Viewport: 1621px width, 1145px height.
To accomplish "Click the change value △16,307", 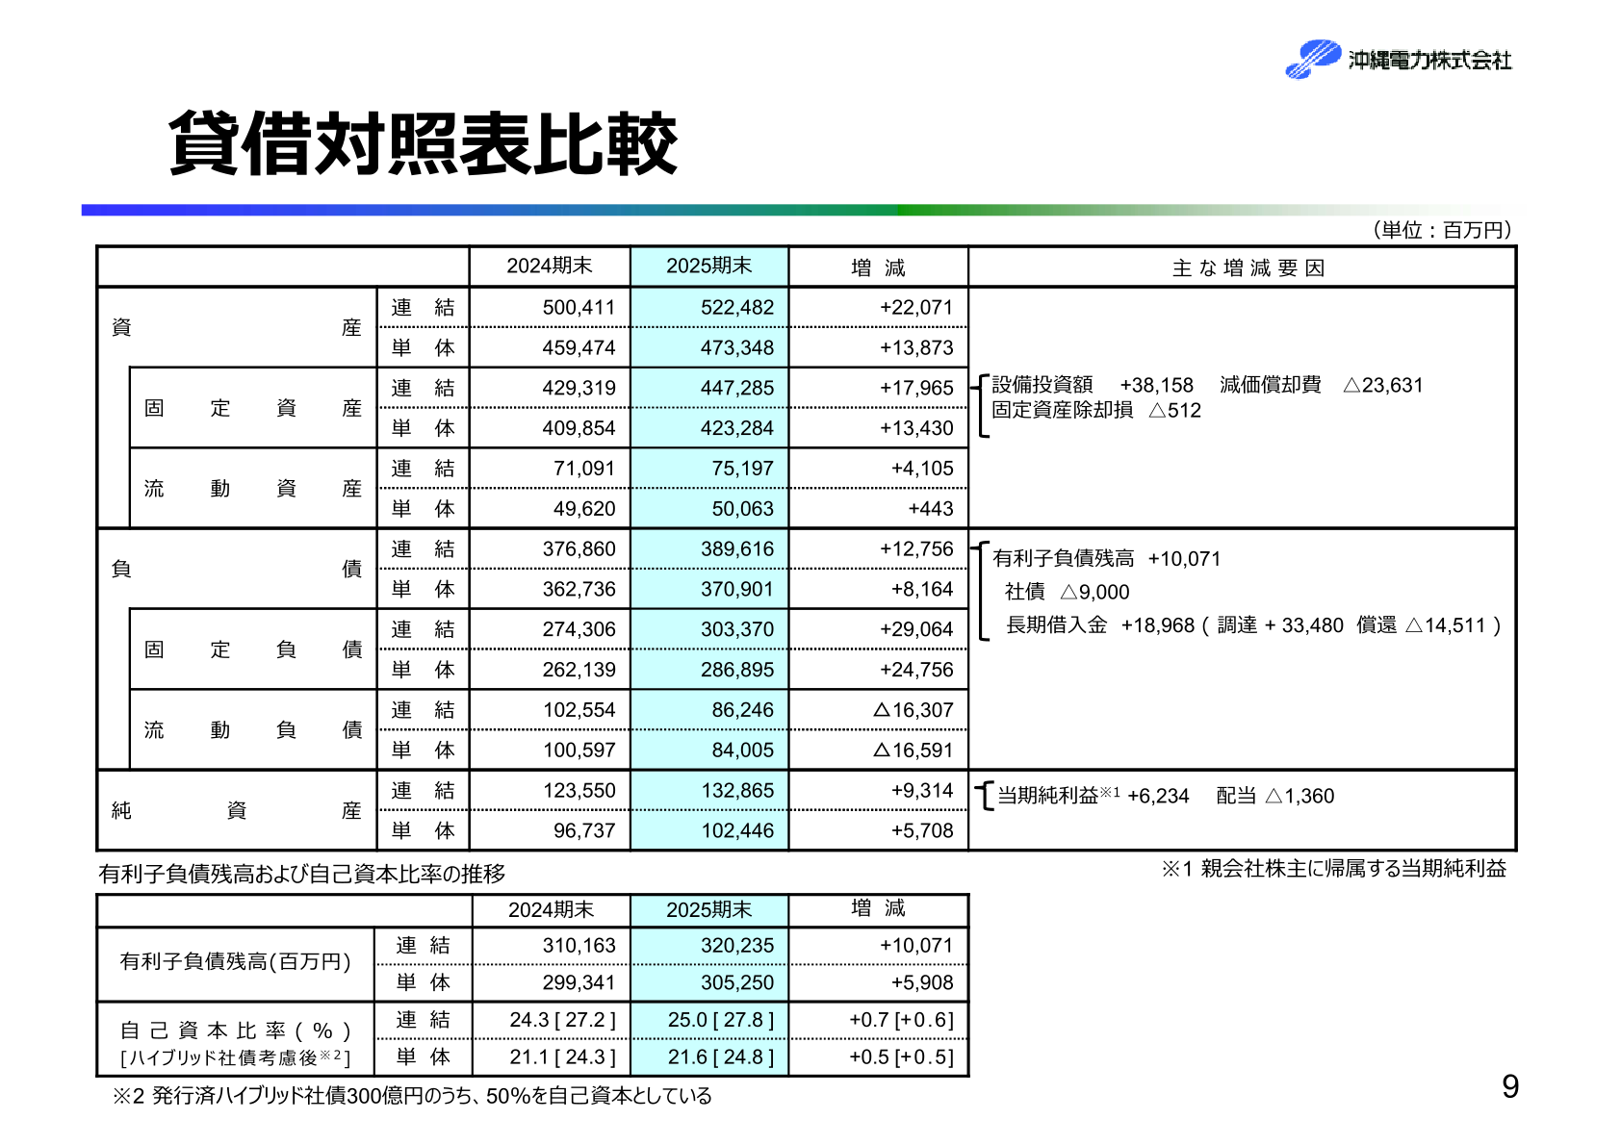I will point(913,710).
